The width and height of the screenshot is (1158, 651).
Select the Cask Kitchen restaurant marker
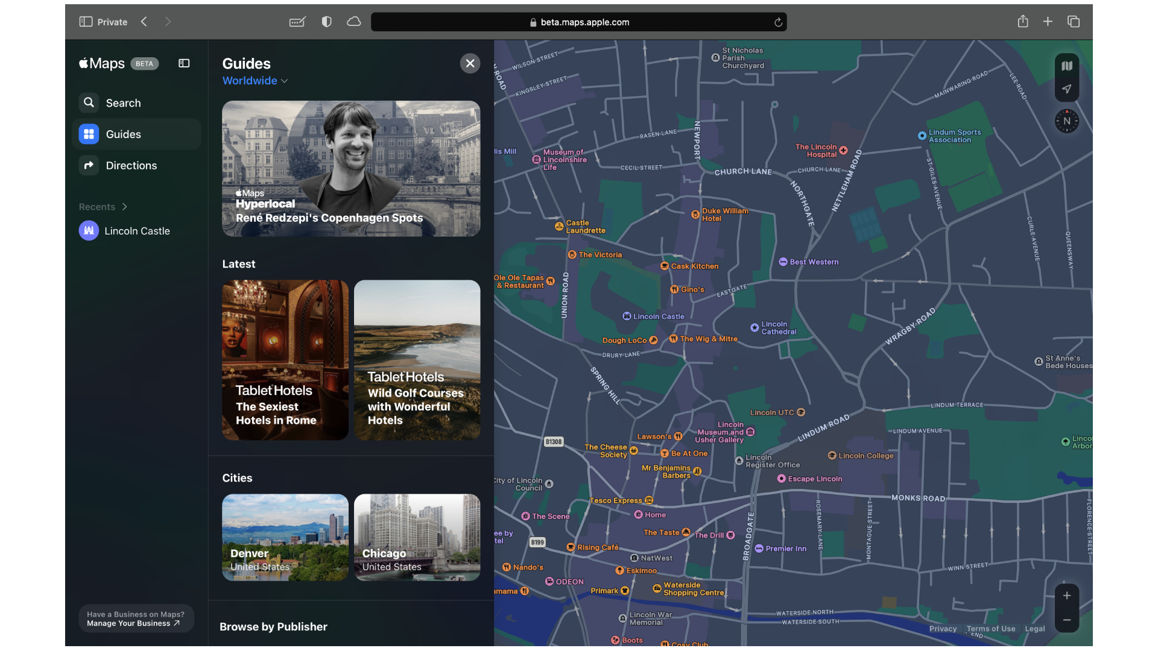click(x=664, y=266)
